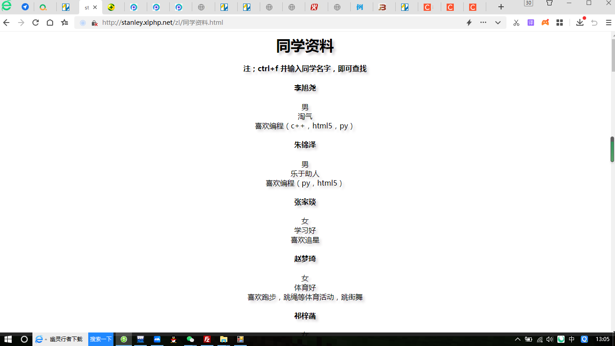
Task: Click the scissors screenshot tool icon
Action: 516,23
